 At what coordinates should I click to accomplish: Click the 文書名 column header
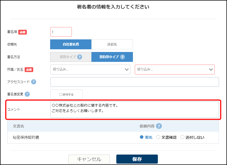18,126
